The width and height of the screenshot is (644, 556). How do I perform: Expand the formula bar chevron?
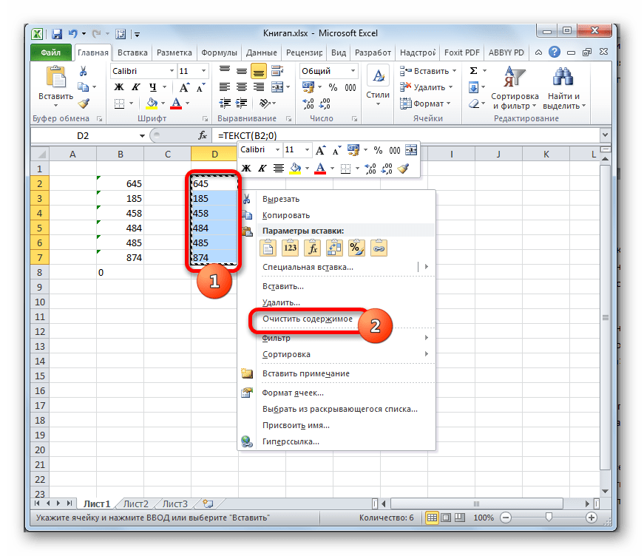coord(605,135)
